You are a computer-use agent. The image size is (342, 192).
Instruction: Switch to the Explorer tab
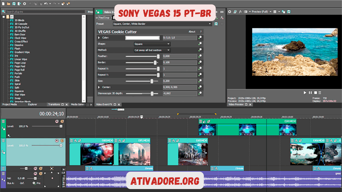coord(33,105)
